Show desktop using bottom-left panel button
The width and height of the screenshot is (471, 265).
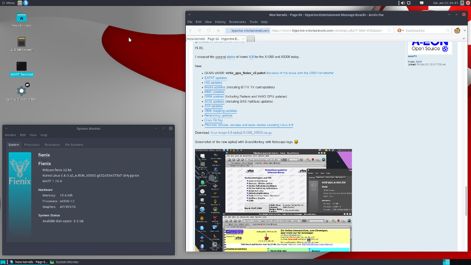3,262
